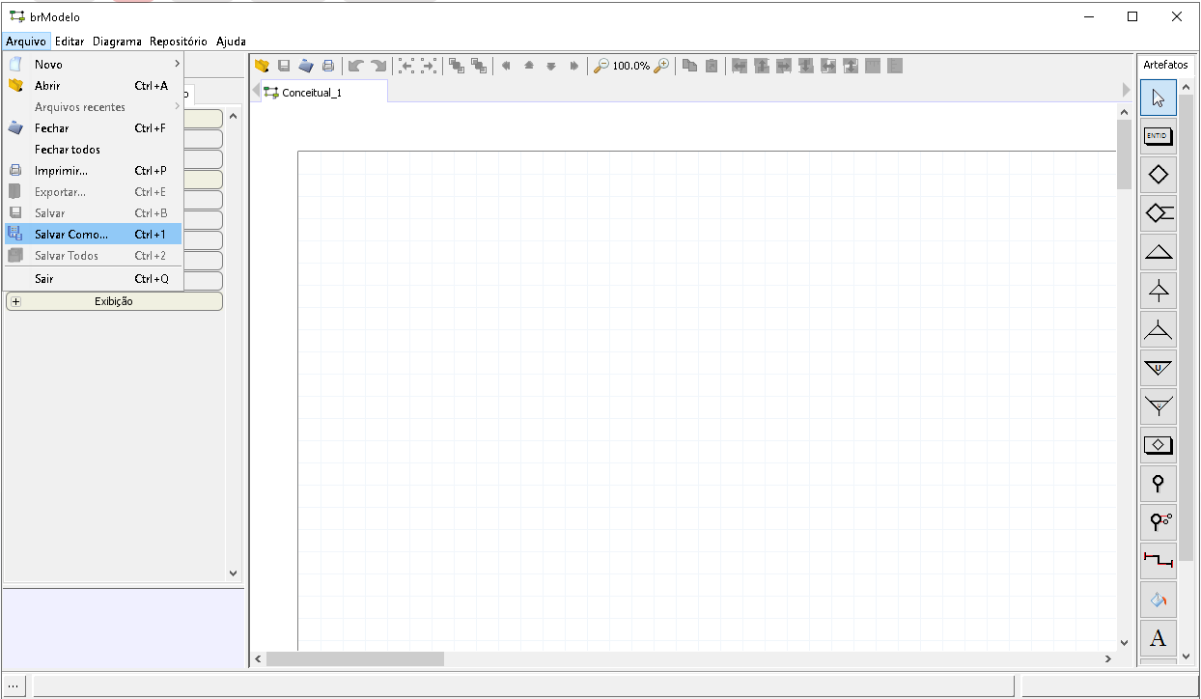
Task: Click the left panel scroll down arrow
Action: tap(233, 573)
